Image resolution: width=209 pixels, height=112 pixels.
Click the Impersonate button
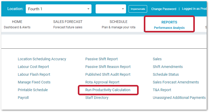(138, 9)
